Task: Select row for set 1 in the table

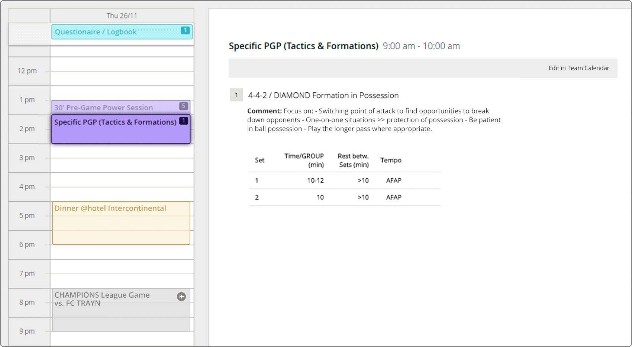Action: click(x=344, y=181)
